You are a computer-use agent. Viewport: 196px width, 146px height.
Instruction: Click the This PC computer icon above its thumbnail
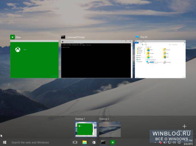[x=137, y=37]
